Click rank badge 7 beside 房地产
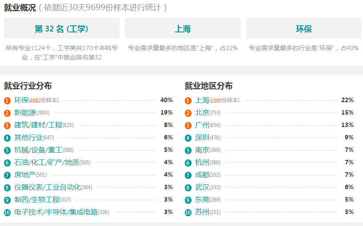 [7, 175]
